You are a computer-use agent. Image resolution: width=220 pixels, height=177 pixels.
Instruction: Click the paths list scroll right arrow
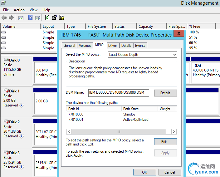tap(174, 132)
